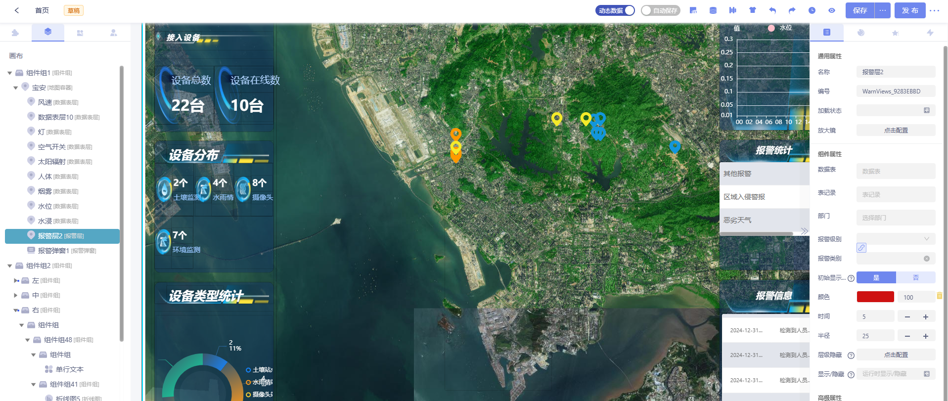
Task: Open more save options next to 保存
Action: coord(883,10)
